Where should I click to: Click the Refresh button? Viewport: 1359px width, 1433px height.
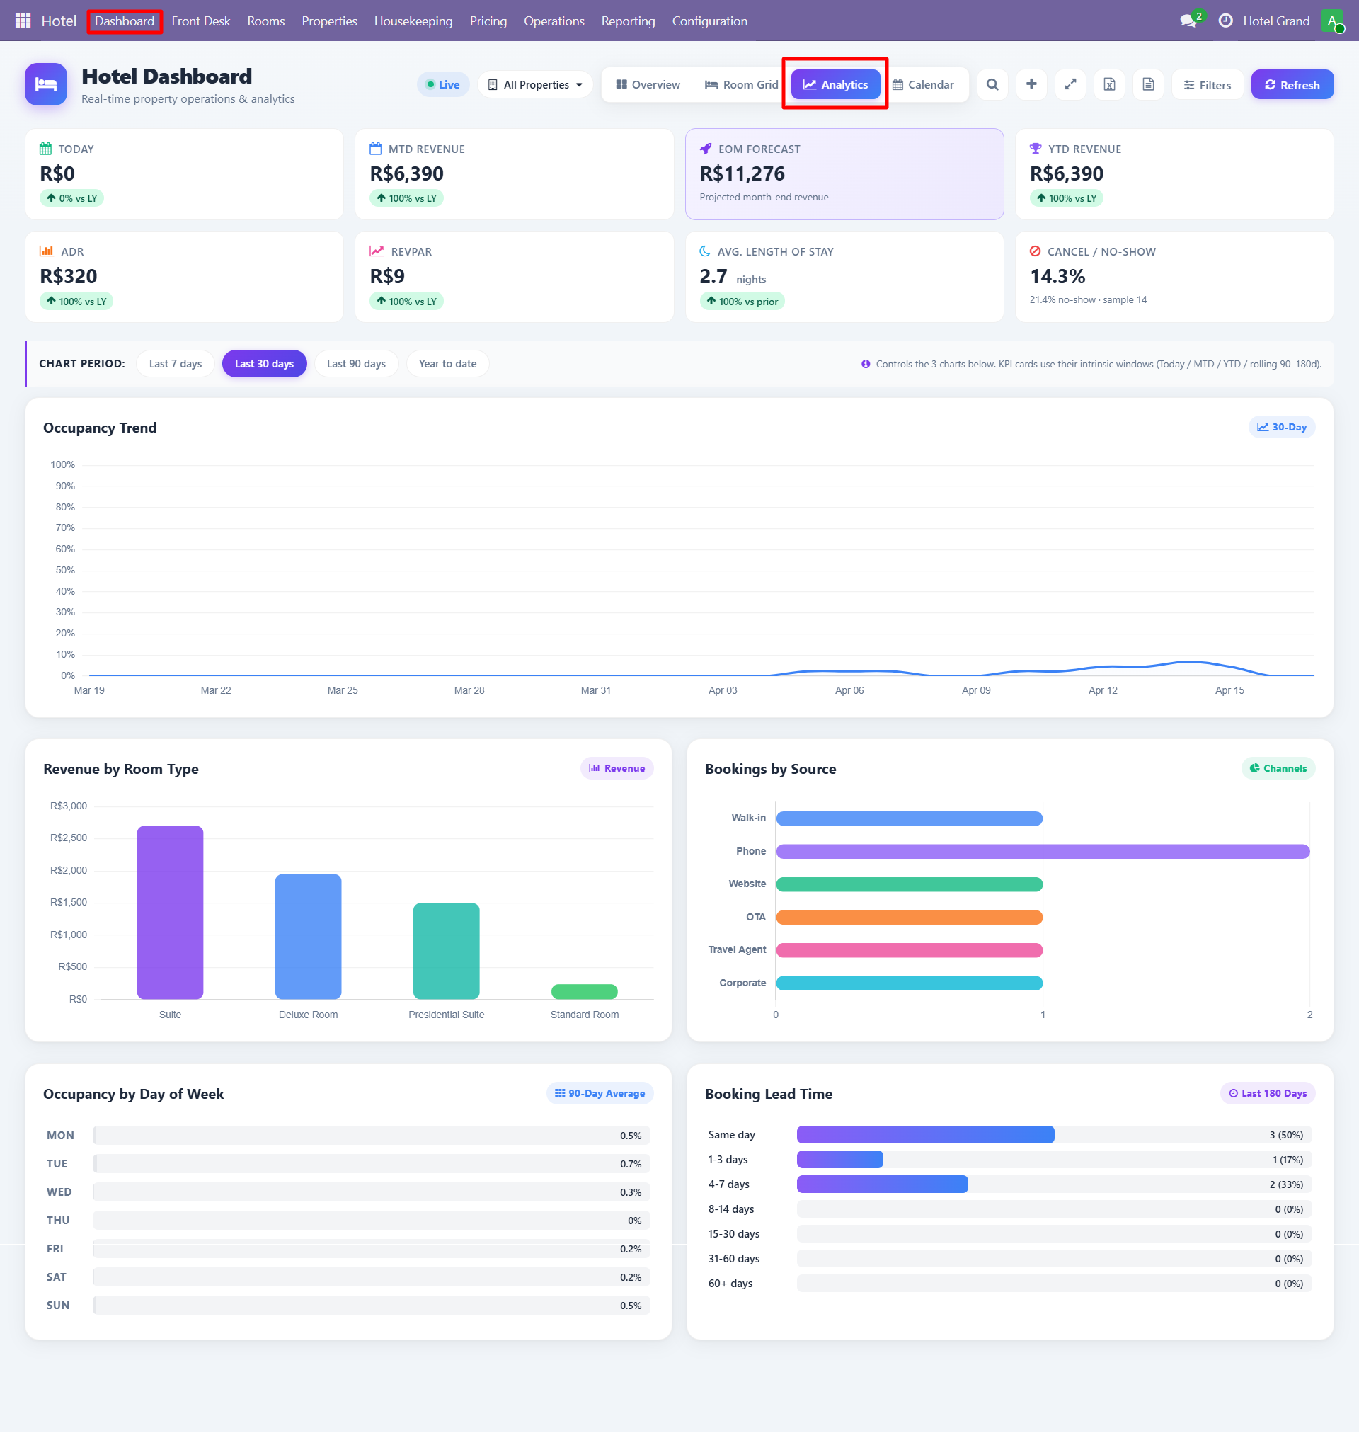point(1292,84)
